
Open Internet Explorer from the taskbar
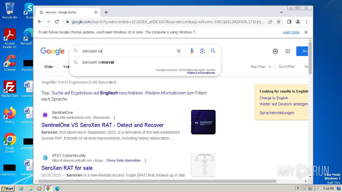[x=21, y=189]
